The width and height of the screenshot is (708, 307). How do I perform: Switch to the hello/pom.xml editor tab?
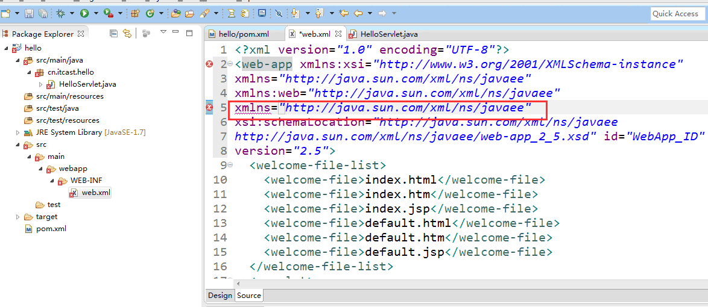click(239, 34)
